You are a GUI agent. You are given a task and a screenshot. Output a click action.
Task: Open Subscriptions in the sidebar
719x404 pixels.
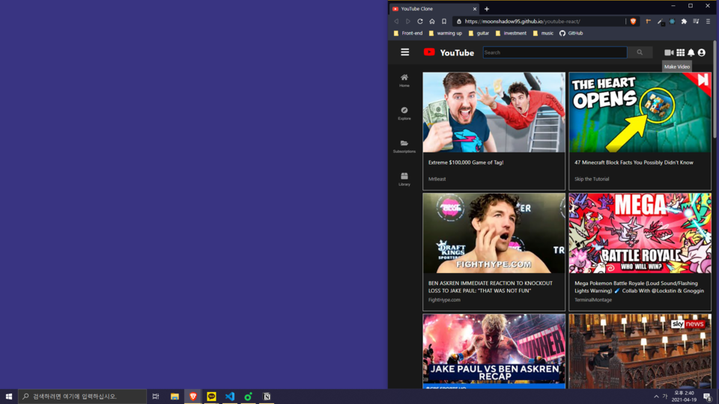click(x=404, y=147)
